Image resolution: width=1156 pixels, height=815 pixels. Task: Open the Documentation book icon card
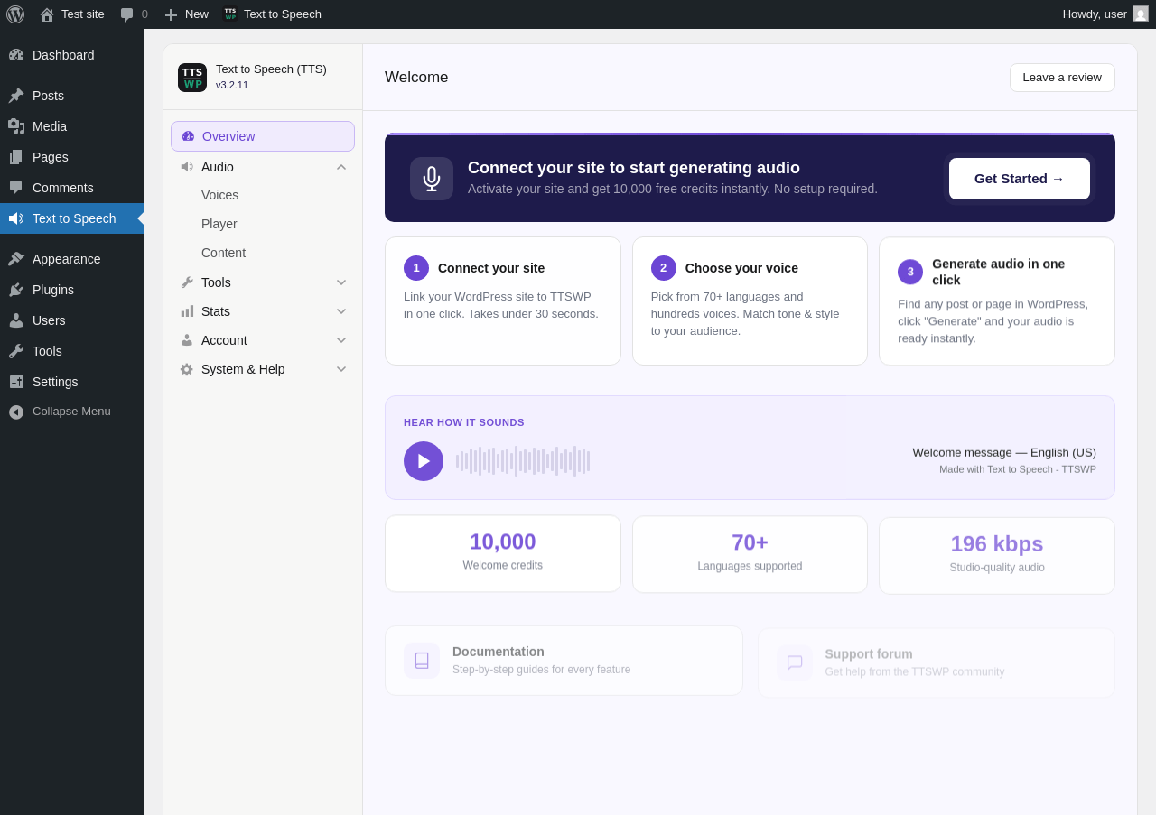coord(422,661)
